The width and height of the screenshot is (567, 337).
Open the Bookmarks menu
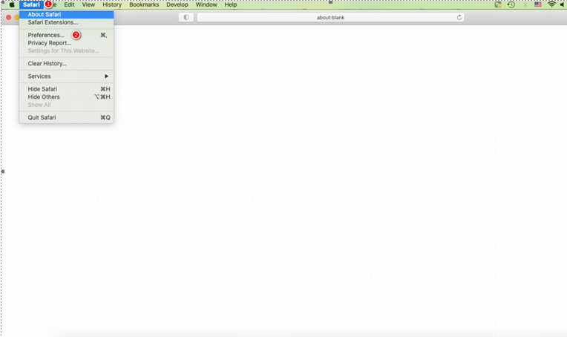pyautogui.click(x=144, y=4)
